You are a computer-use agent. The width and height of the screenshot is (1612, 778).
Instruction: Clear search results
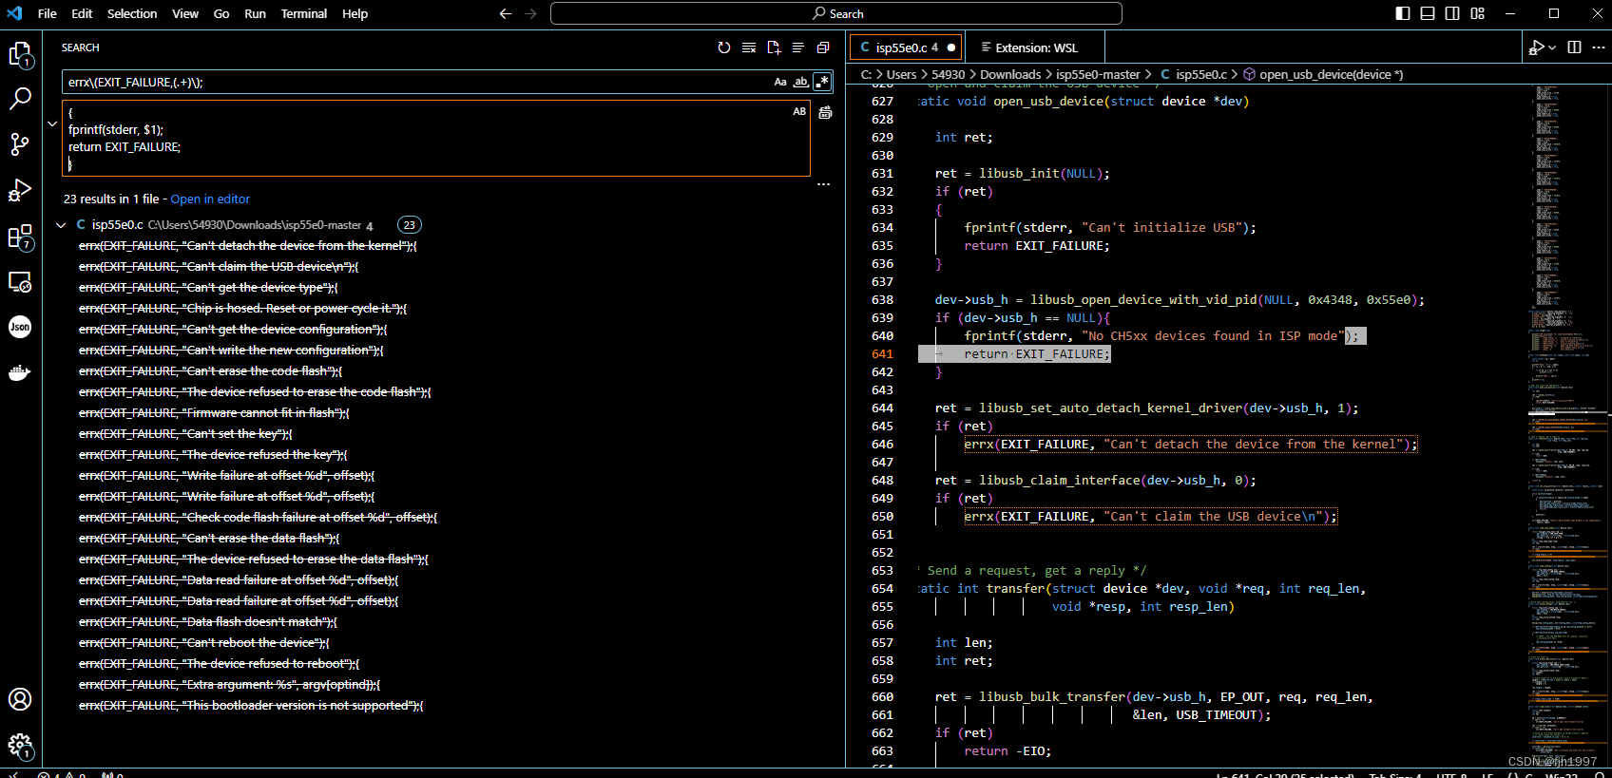749,47
